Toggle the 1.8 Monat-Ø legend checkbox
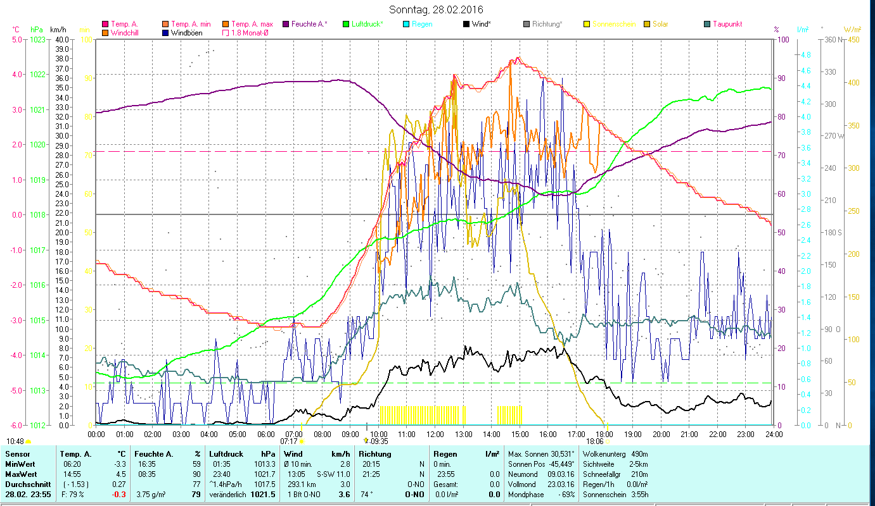Viewport: 875px width, 506px height. click(226, 33)
